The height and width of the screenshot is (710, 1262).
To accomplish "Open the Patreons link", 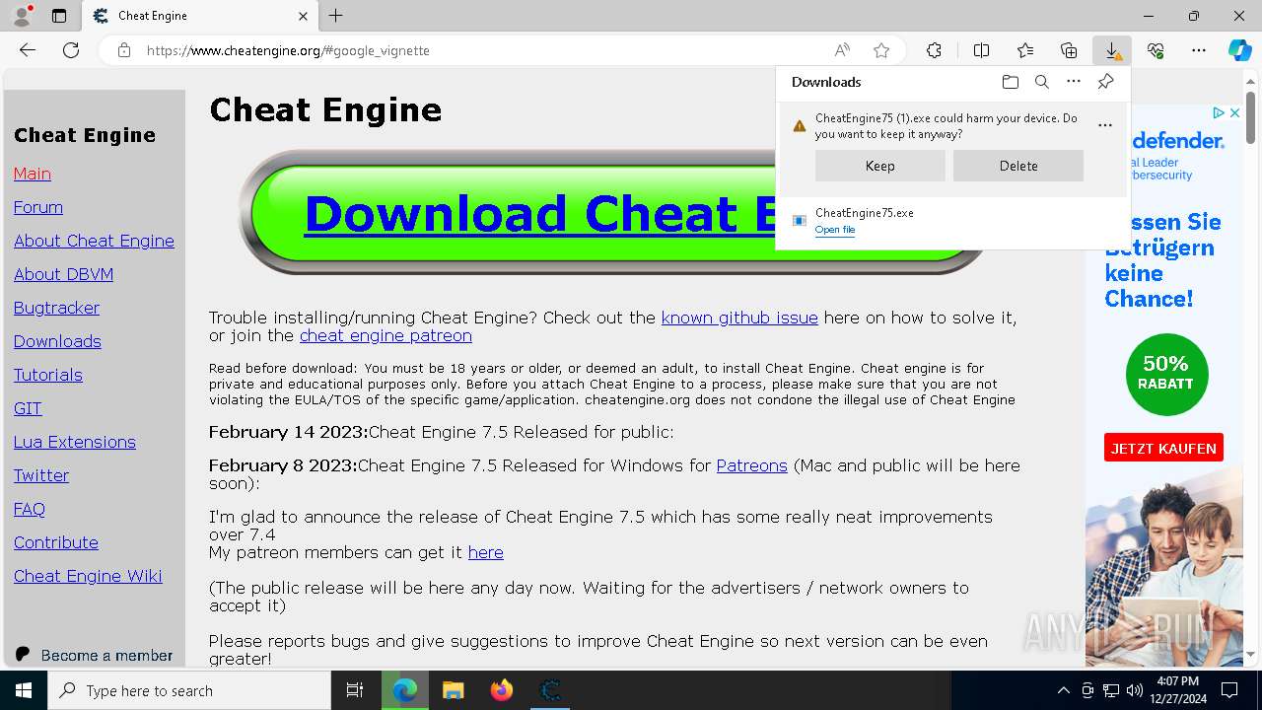I will coord(751,465).
